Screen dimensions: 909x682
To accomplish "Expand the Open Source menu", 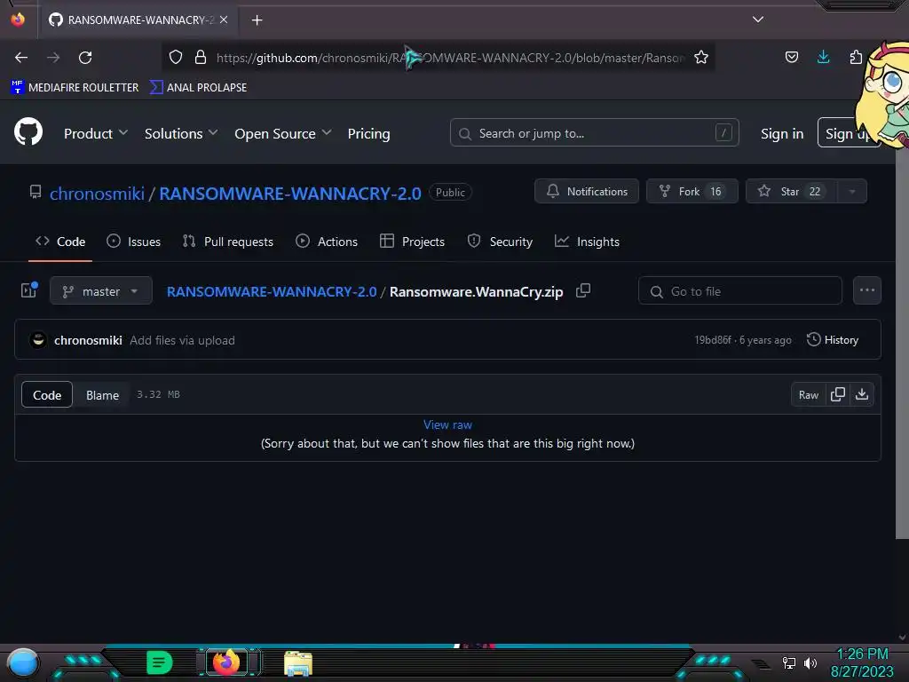I will click(283, 133).
